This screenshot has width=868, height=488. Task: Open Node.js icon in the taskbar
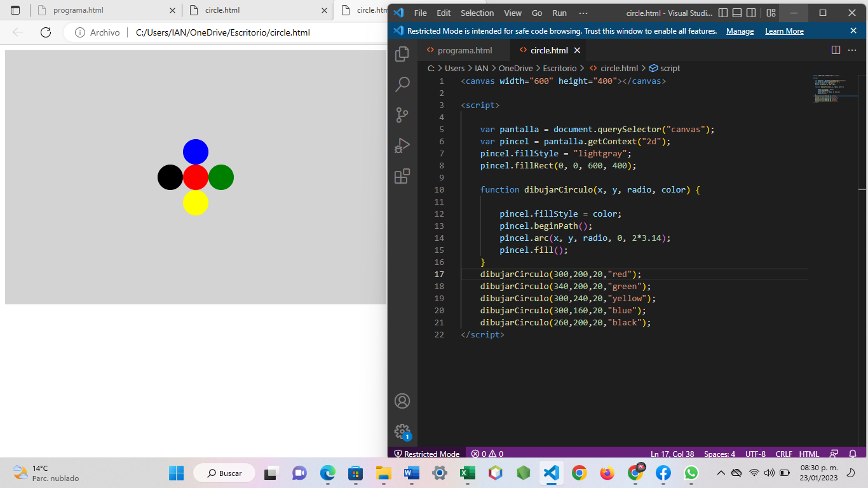pyautogui.click(x=523, y=473)
